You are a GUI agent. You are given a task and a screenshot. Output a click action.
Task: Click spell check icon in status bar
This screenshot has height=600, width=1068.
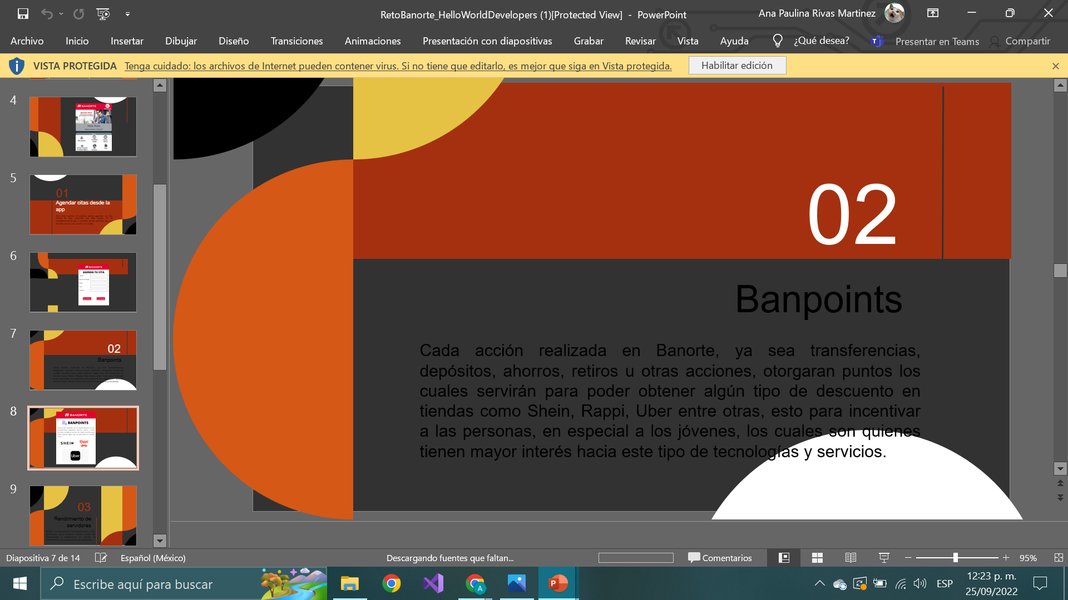pos(101,558)
